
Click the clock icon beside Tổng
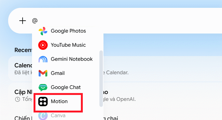point(18,99)
